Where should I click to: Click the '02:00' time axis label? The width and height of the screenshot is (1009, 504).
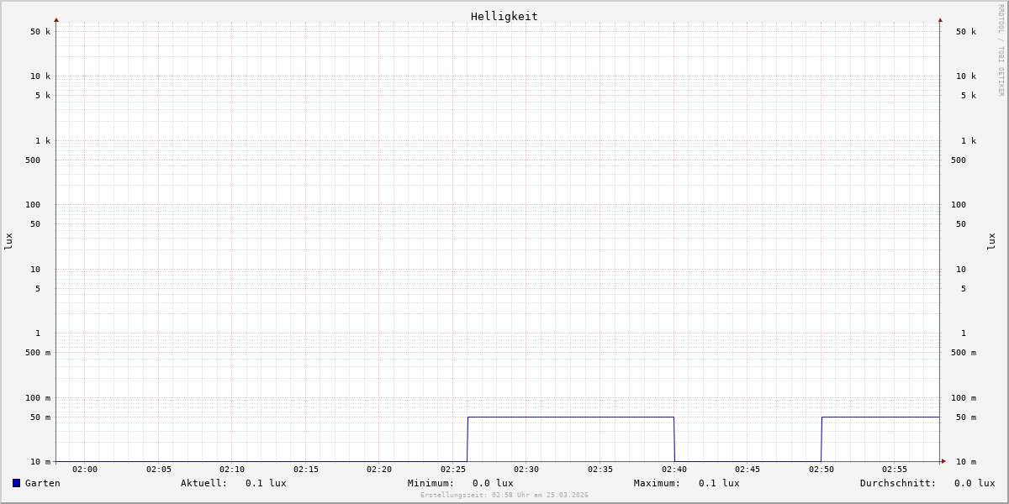pos(85,470)
